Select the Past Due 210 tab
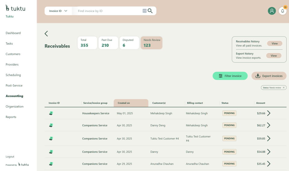The height and width of the screenshot is (171, 289). 108,43
